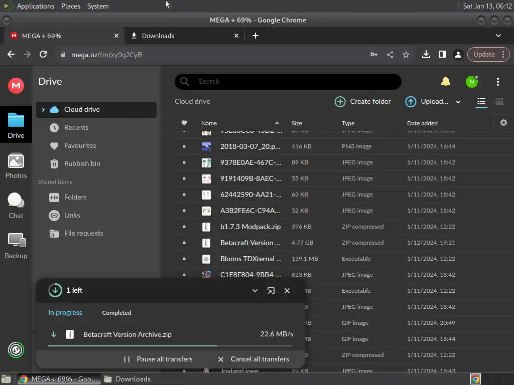Collapse the transfers panel chevron
The height and width of the screenshot is (385, 514).
tap(254, 290)
